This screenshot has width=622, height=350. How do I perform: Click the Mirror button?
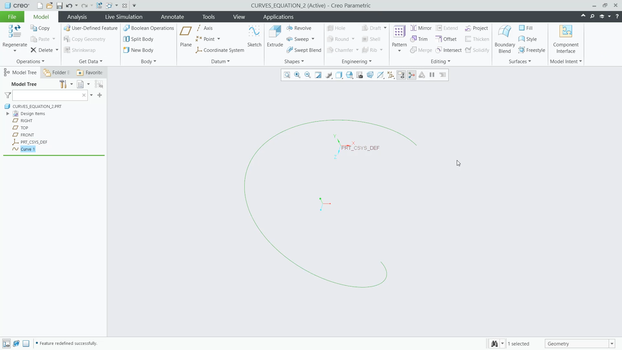421,28
